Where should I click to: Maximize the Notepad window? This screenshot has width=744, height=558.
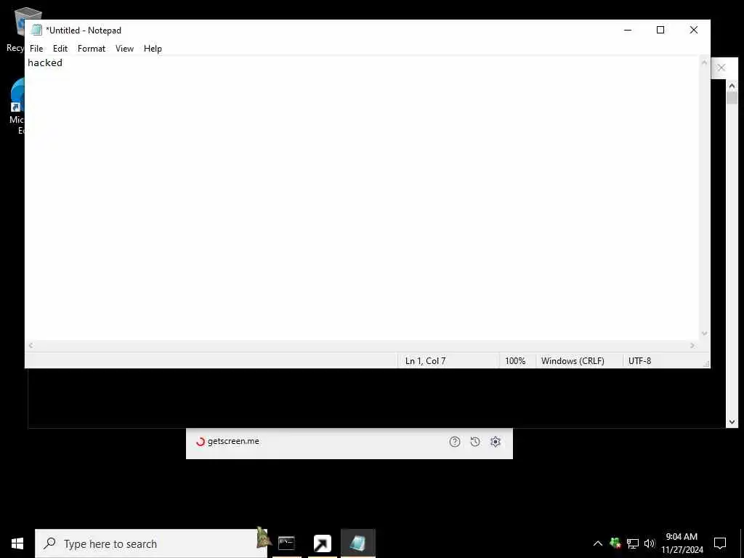point(660,30)
